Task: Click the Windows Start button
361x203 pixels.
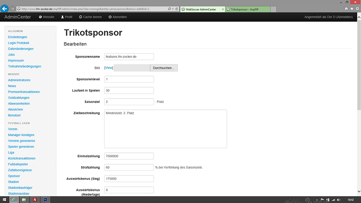Action: click(x=4, y=200)
